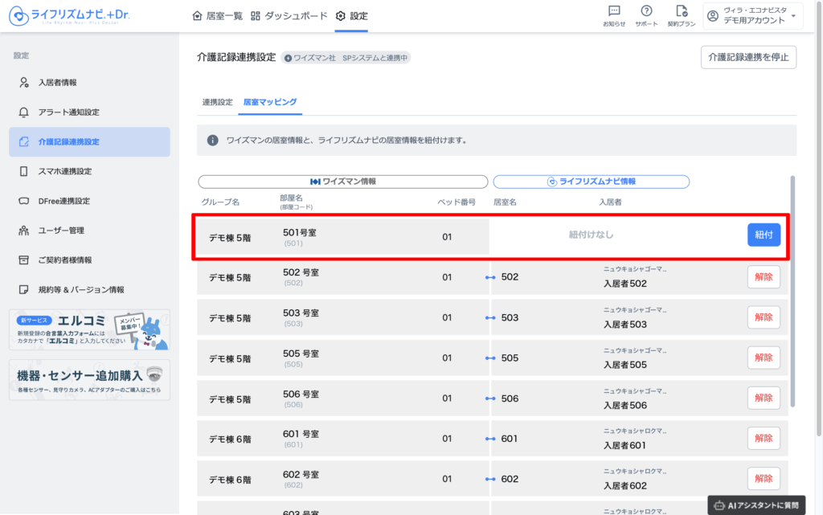
Task: Click 紐付 button for 501号室
Action: pos(764,235)
